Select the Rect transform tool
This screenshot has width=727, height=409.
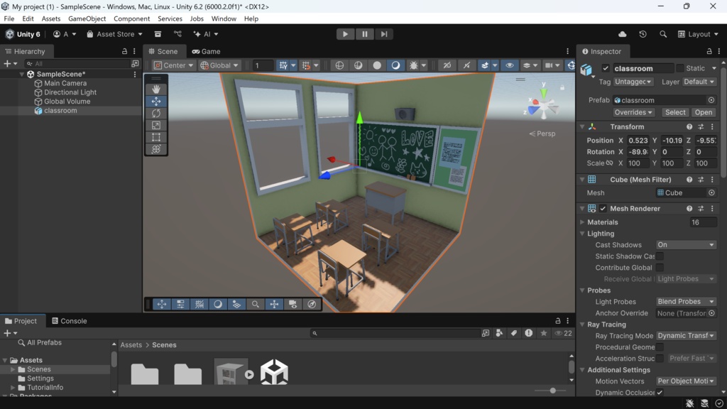(156, 137)
